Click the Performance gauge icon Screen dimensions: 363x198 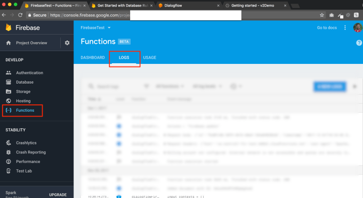pos(9,161)
